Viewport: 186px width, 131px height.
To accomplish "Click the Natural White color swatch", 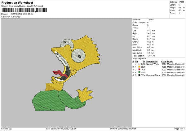I will [x=139, y=64].
